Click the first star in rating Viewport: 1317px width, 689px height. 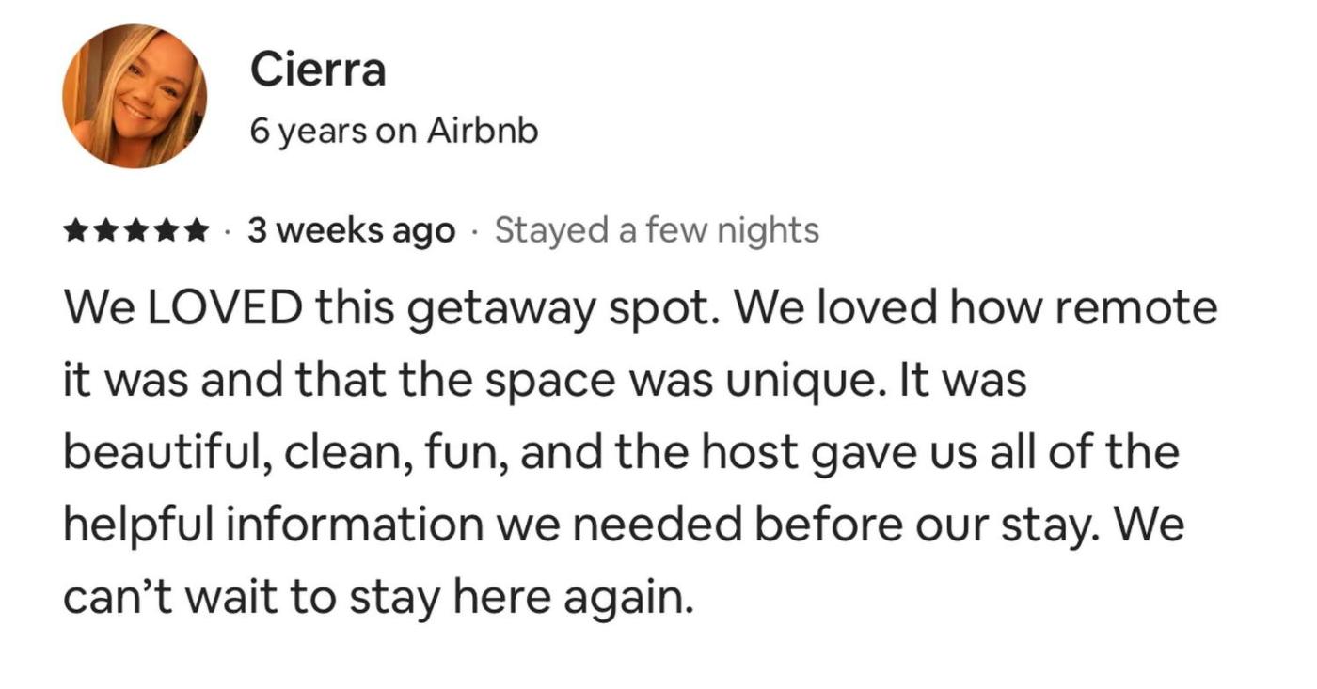pos(76,230)
